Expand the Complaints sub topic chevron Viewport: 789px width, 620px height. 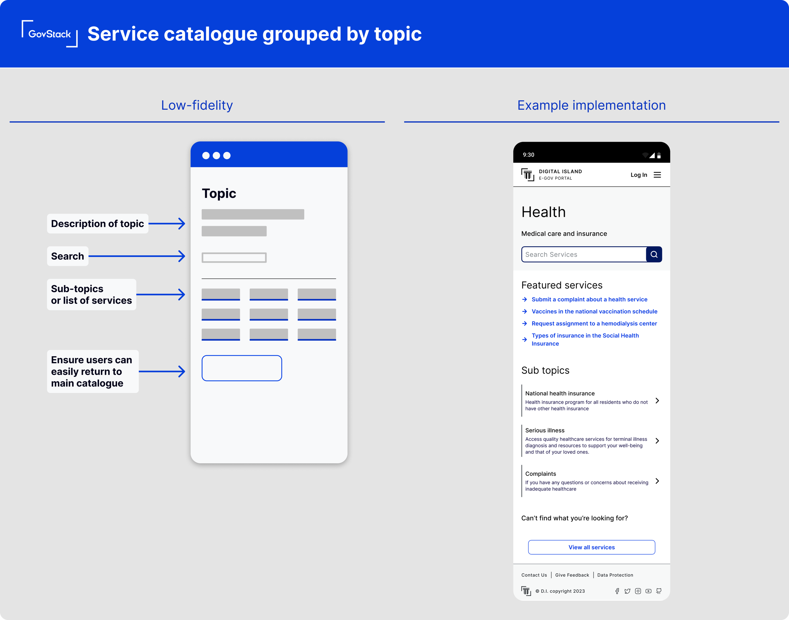[x=657, y=481]
